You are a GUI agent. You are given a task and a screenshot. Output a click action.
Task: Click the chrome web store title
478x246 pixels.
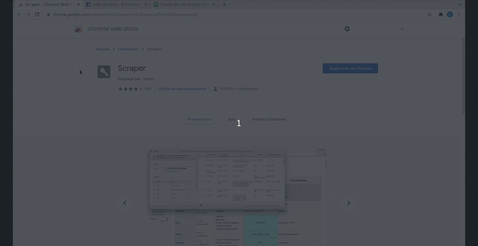[x=113, y=29]
